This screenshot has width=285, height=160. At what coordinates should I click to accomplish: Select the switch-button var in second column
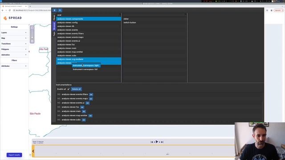pyautogui.click(x=155, y=23)
